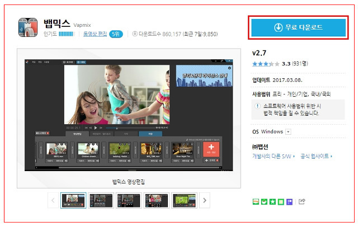Click the 인기도 popularity bar
Screen dimensions: 358x227
66,34
